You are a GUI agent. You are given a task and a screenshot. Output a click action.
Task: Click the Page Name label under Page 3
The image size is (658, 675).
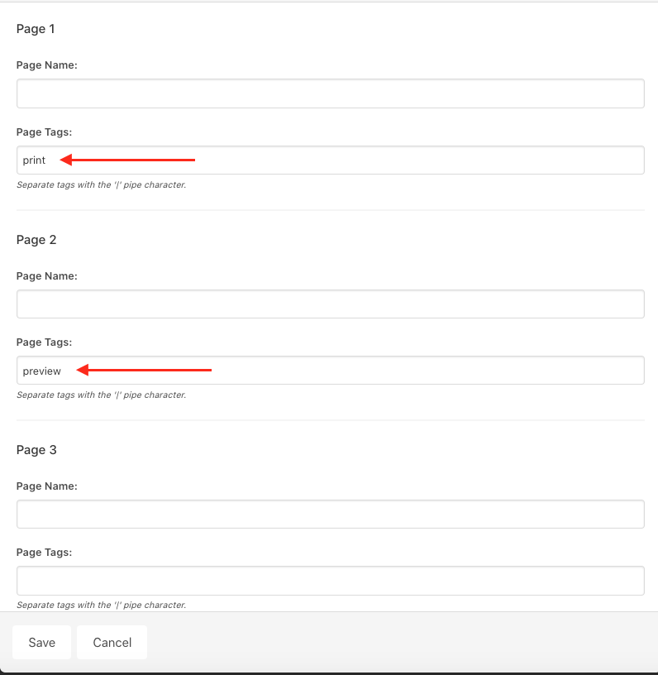pyautogui.click(x=47, y=486)
